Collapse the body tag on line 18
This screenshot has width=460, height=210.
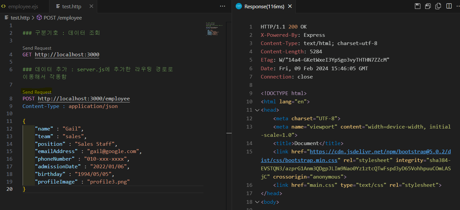coord(257,202)
